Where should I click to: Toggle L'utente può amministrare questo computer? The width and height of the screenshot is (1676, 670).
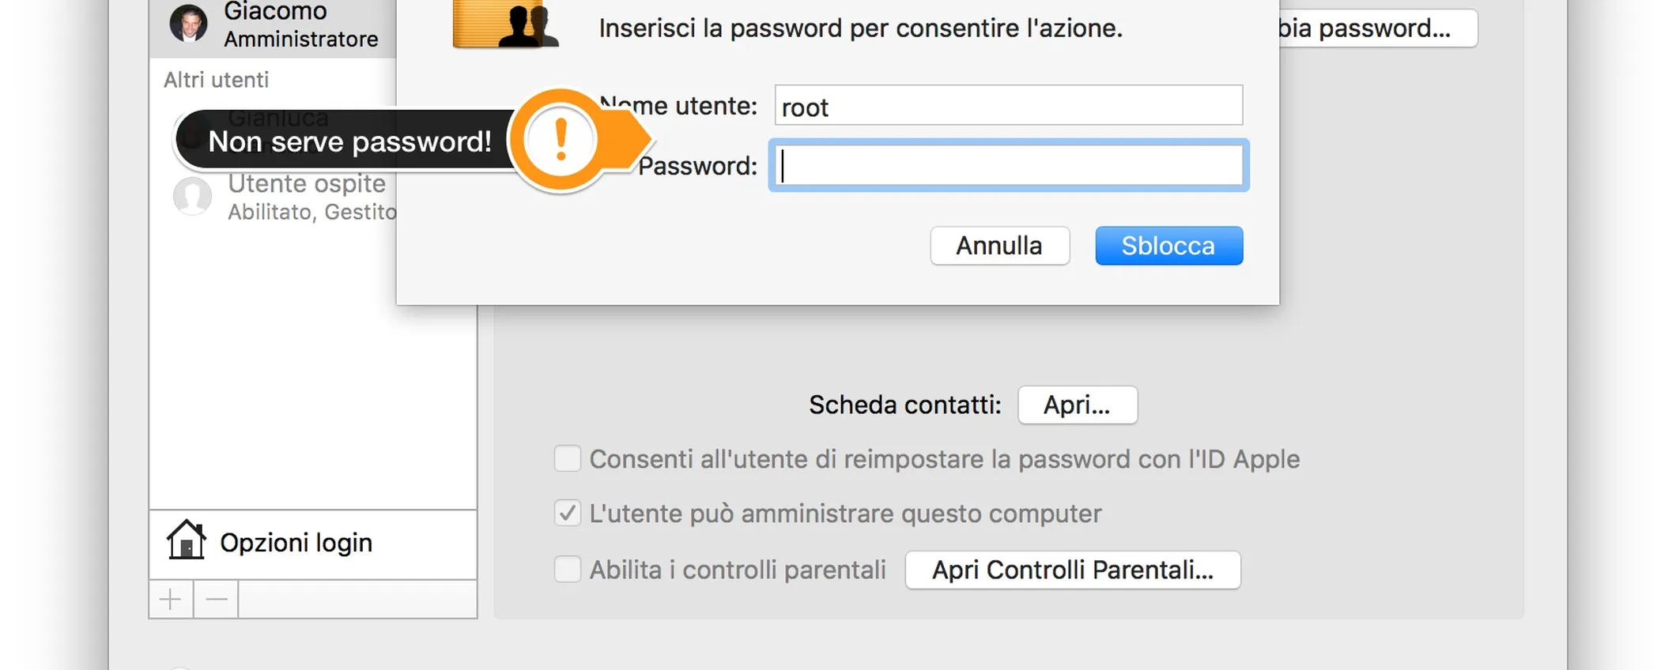567,513
